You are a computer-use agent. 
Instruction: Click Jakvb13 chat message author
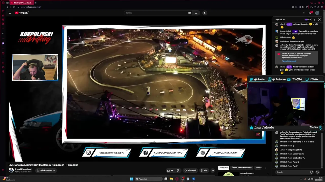283,150
